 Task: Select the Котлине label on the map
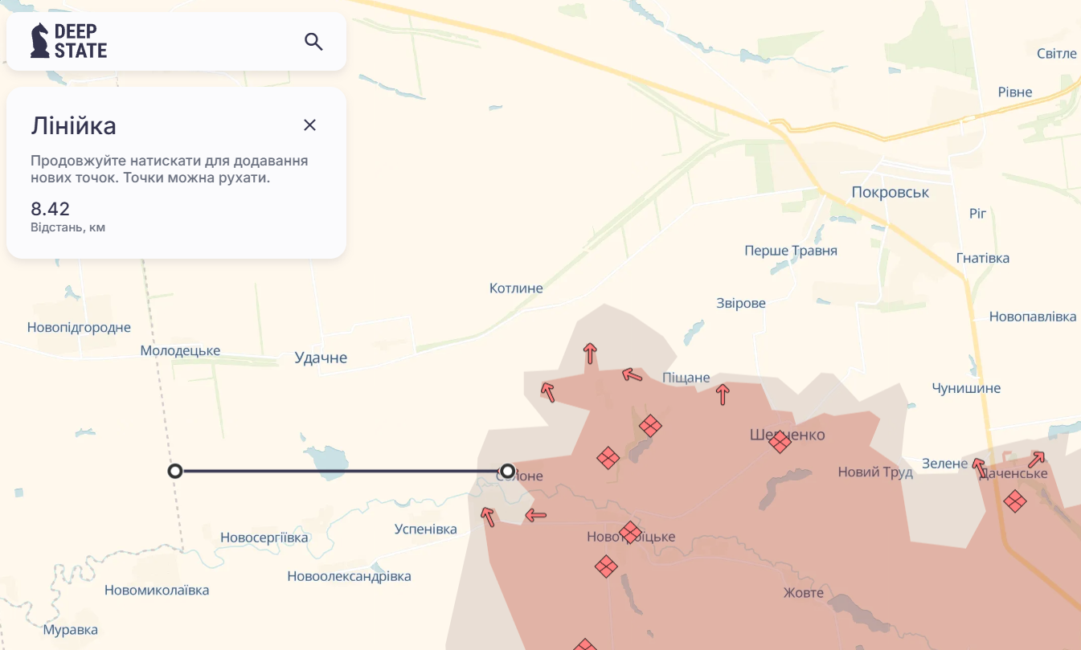(x=517, y=288)
